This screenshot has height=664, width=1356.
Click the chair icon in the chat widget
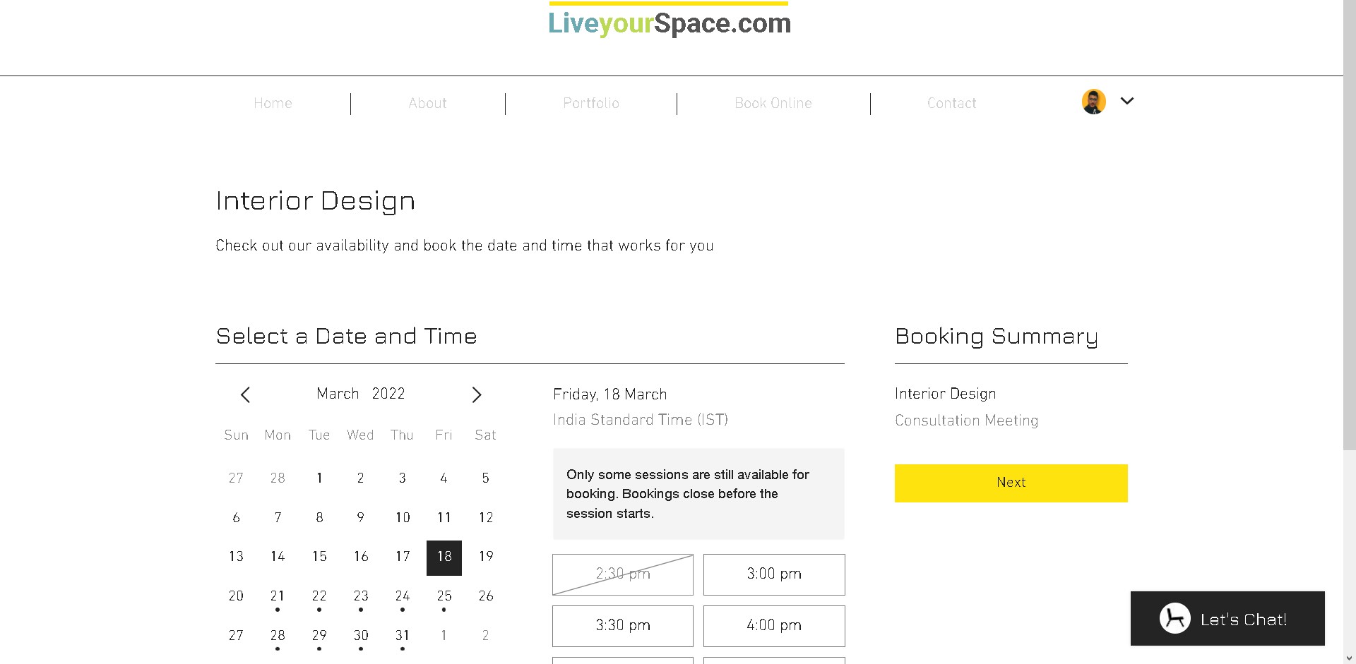[1174, 618]
